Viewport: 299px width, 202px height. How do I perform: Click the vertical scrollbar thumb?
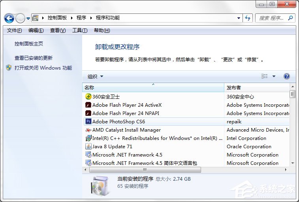(x=293, y=94)
